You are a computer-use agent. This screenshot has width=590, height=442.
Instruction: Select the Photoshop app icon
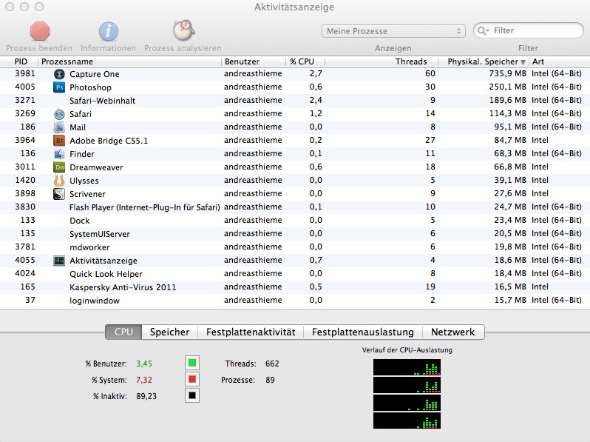point(59,87)
